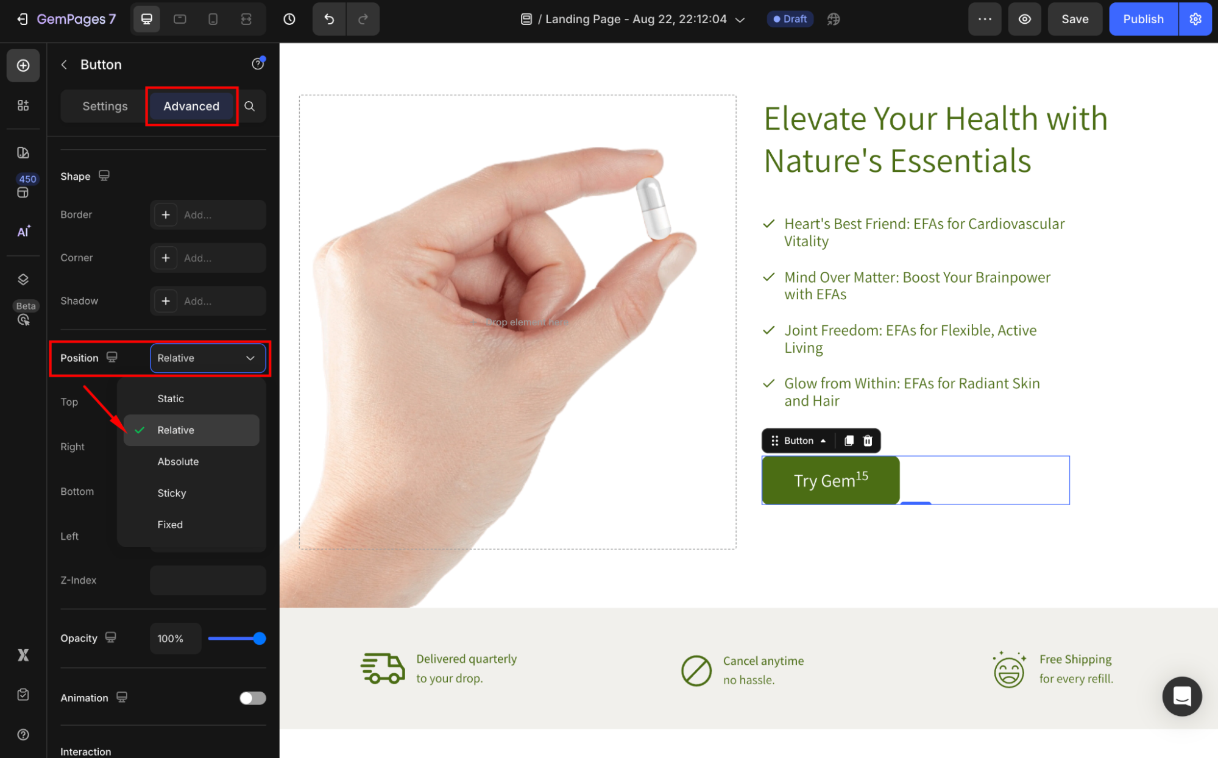
Task: Open version history clock icon
Action: click(289, 19)
